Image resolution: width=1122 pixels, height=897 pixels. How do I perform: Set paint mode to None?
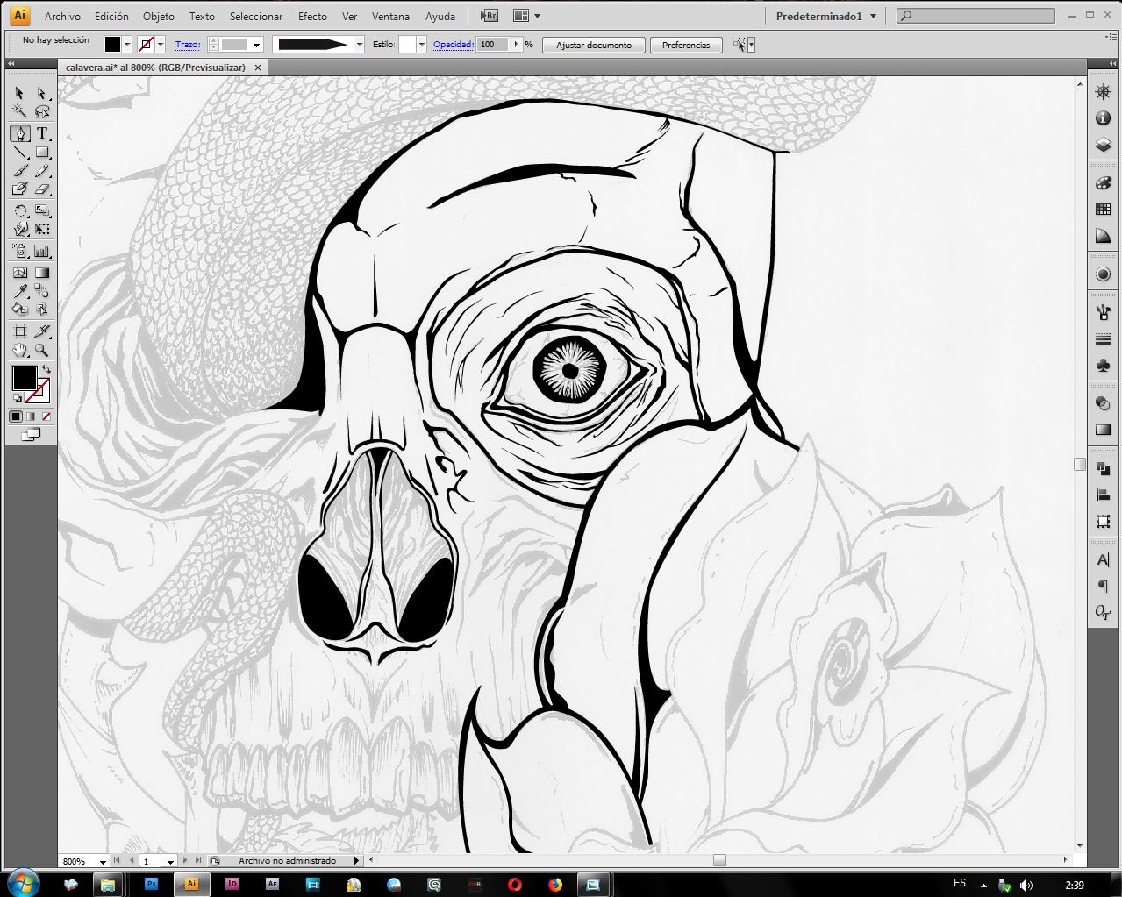[46, 416]
